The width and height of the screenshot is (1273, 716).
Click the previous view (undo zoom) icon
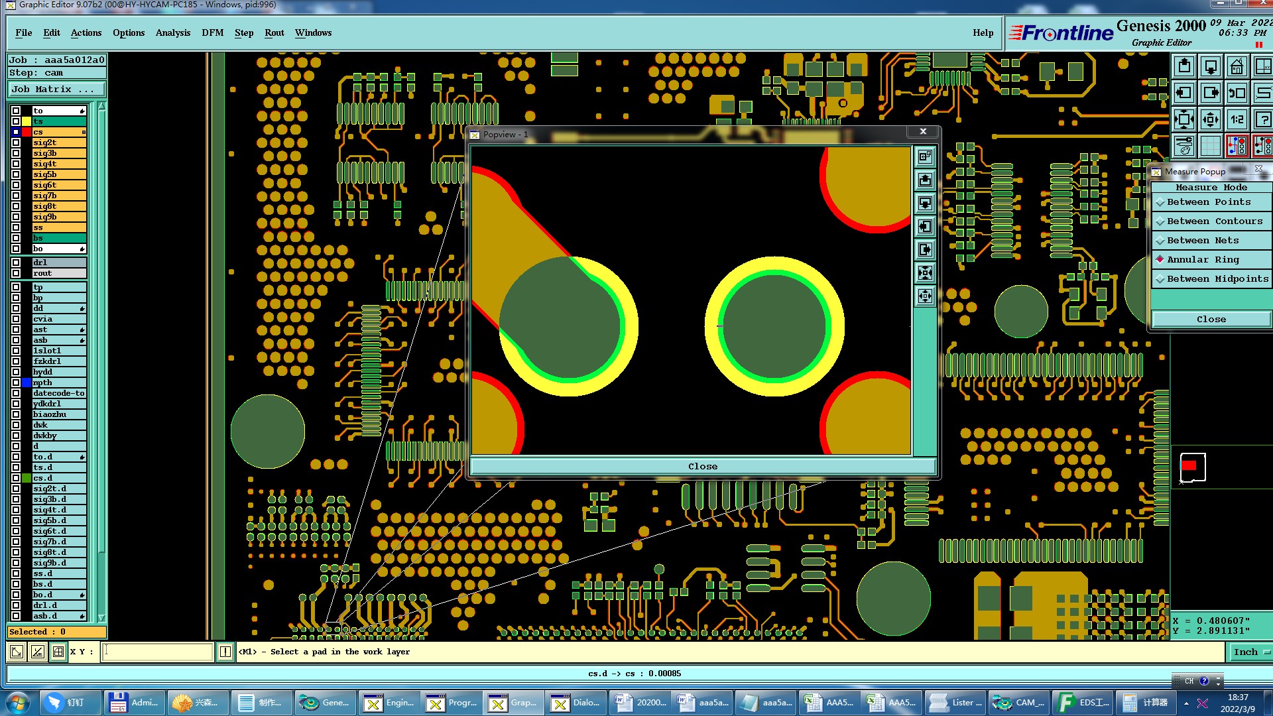(1237, 93)
